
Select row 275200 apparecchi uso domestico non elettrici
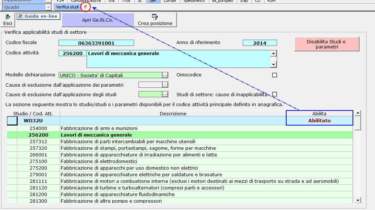click(180, 168)
